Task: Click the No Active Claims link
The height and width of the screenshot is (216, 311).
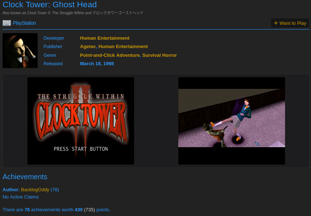Action: tap(20, 197)
